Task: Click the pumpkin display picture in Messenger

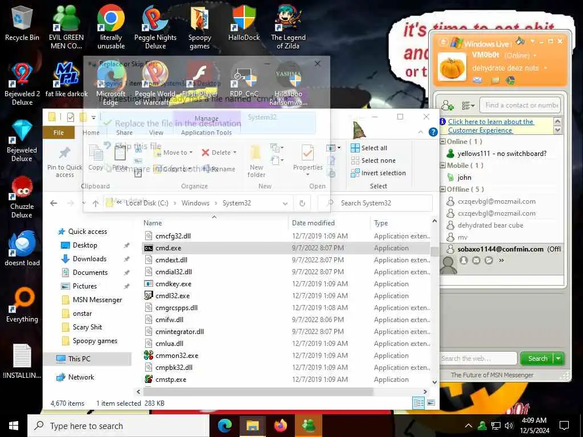Action: pos(451,67)
